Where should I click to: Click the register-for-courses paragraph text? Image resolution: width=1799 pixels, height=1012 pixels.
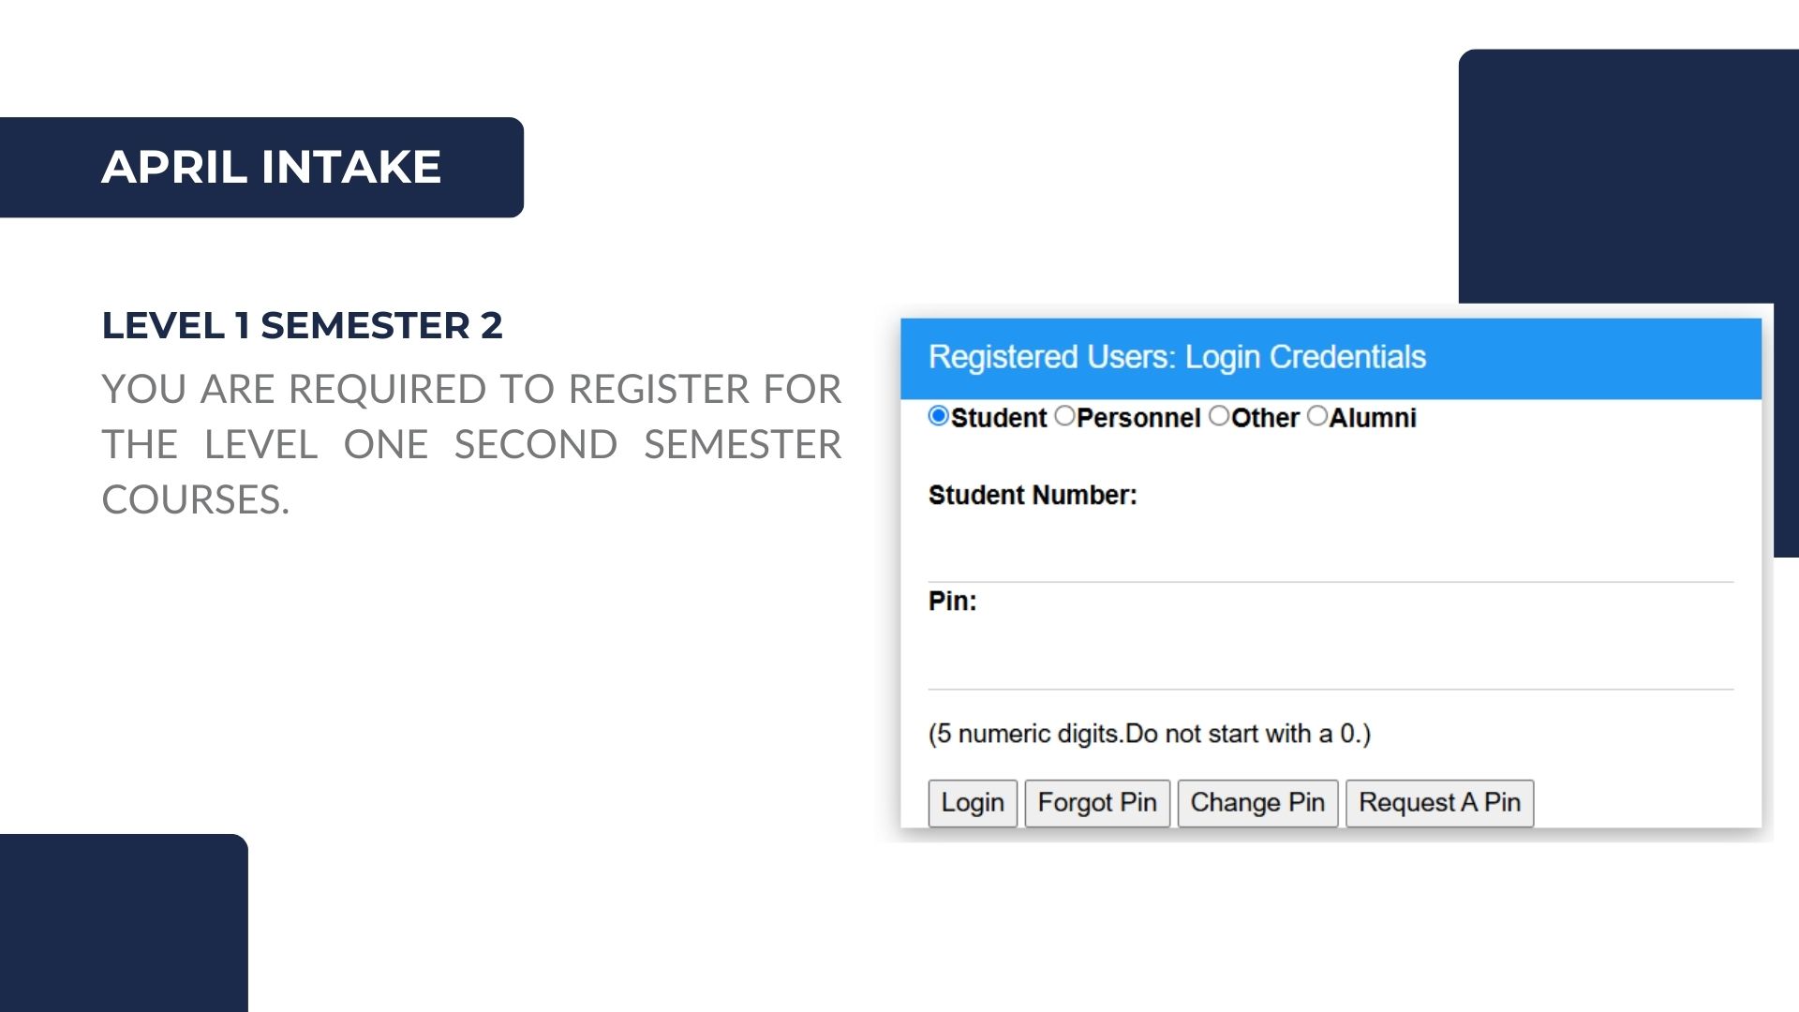(x=471, y=444)
